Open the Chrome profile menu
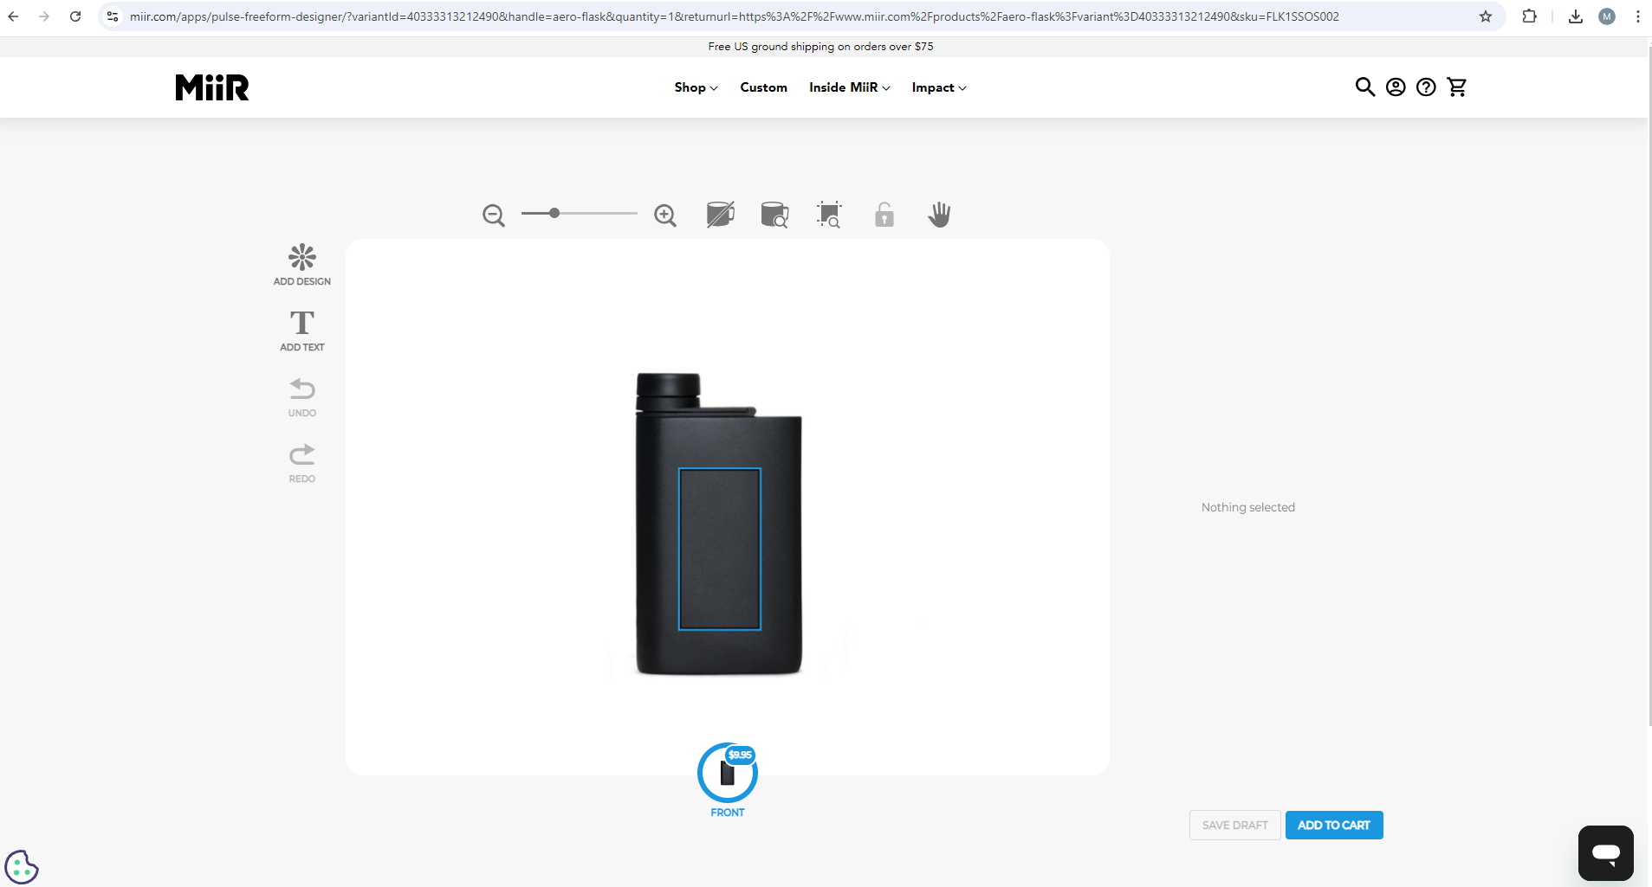Image resolution: width=1652 pixels, height=887 pixels. 1607,16
